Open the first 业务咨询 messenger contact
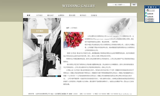 click(x=149, y=13)
